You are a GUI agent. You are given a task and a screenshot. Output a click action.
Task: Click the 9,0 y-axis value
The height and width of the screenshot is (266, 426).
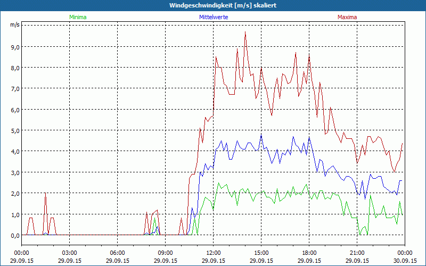15,47
